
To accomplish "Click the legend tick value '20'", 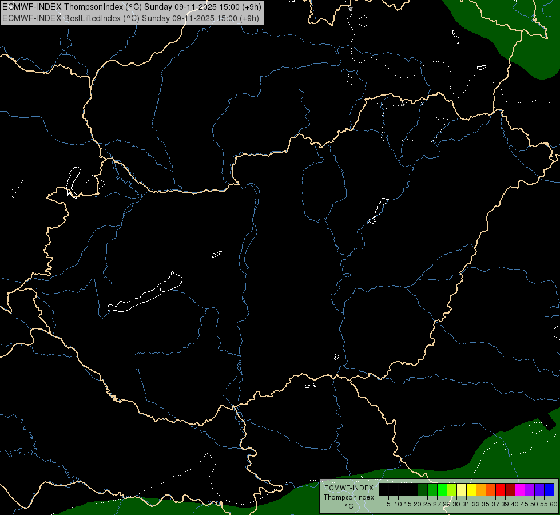I will (418, 504).
